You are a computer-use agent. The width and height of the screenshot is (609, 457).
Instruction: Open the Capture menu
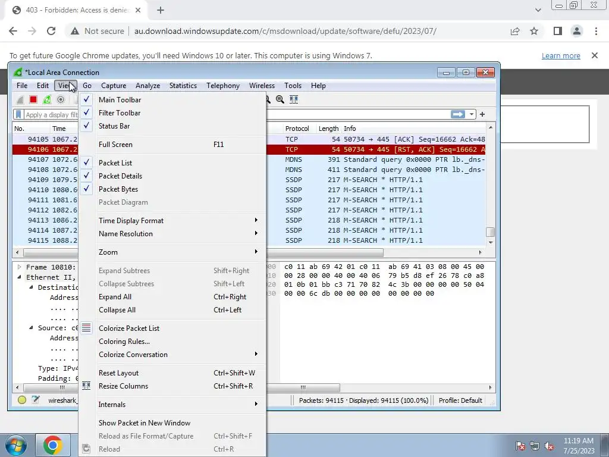[114, 86]
